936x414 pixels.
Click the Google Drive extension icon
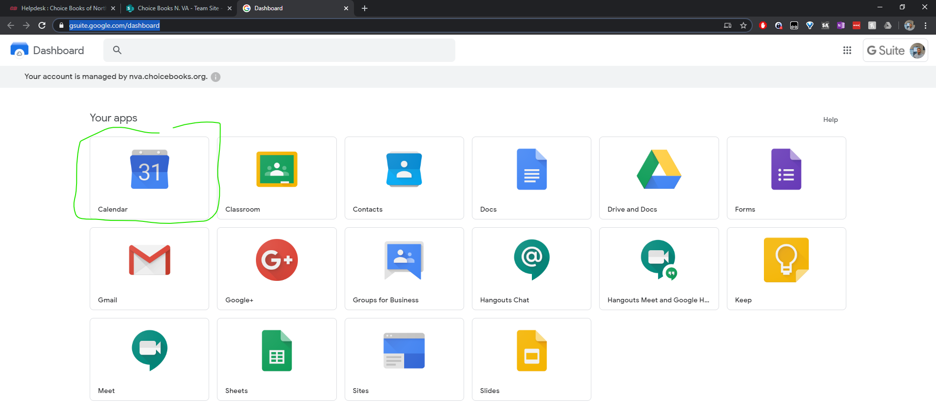888,25
